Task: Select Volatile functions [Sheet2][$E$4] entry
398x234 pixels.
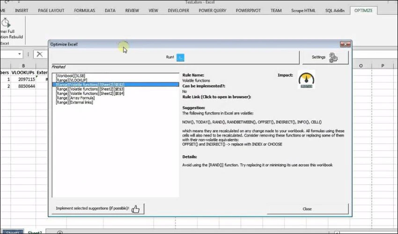Action: (x=116, y=94)
